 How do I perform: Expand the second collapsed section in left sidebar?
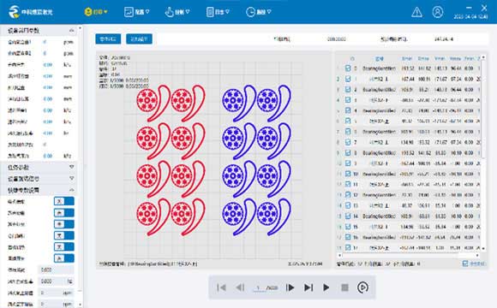pyautogui.click(x=40, y=167)
